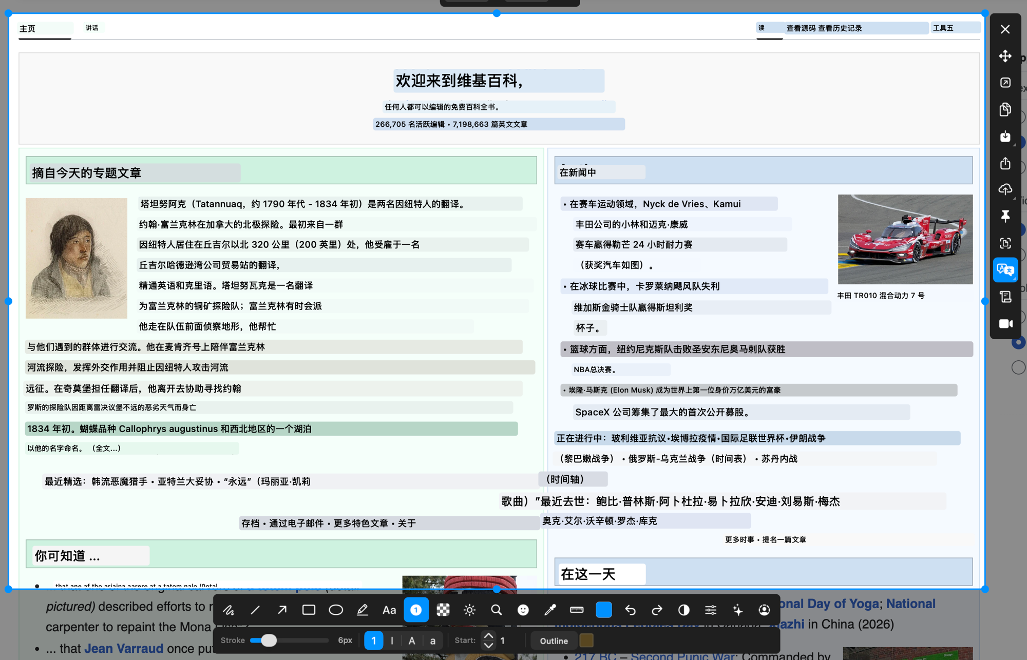Open screenshot in external app icon

(x=1005, y=83)
